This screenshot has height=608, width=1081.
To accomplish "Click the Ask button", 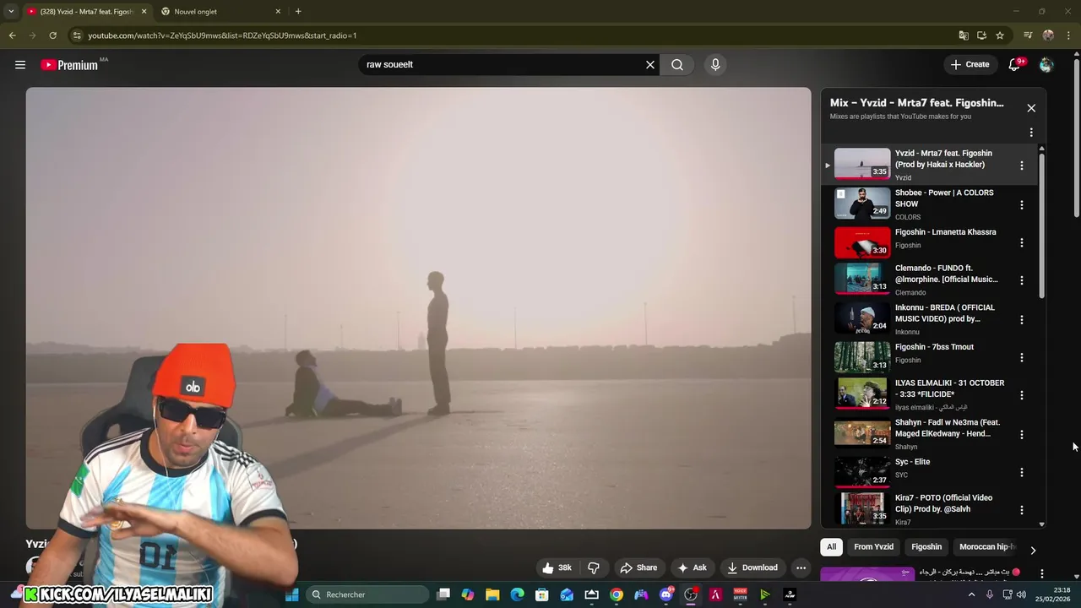I will pos(692,567).
